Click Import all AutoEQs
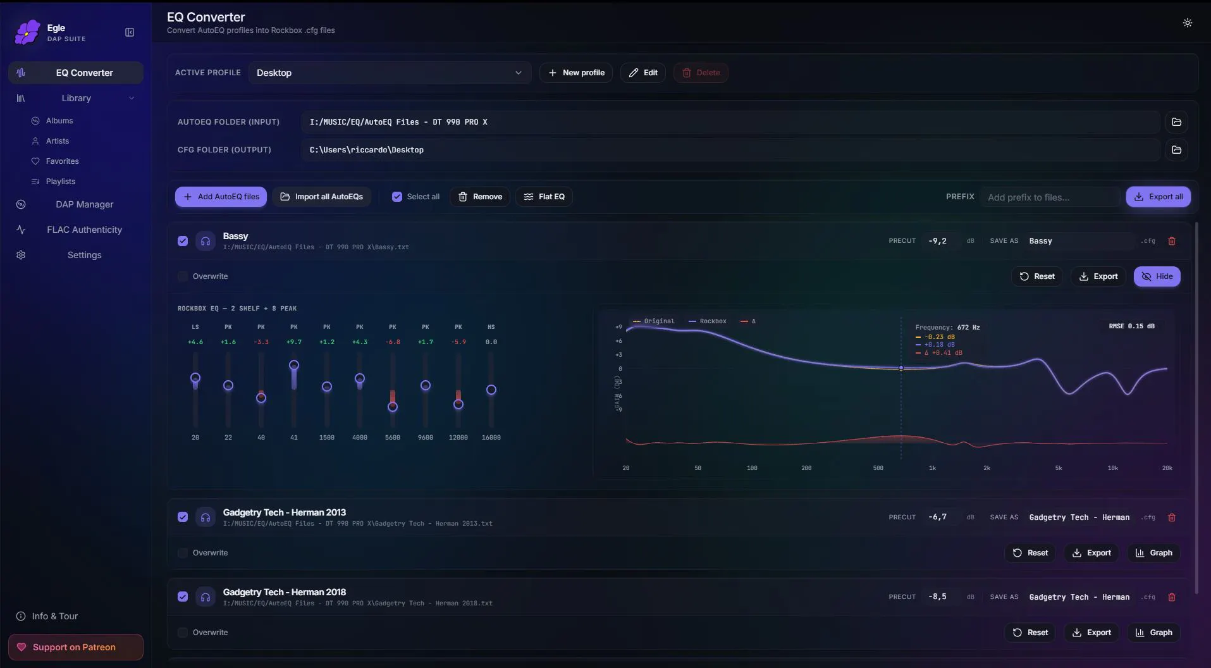Image resolution: width=1211 pixels, height=668 pixels. 322,197
